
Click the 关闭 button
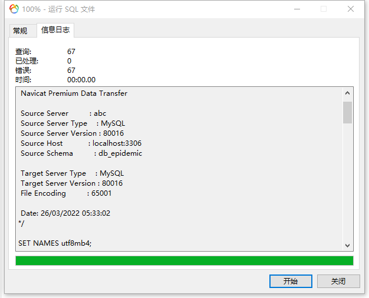tap(338, 281)
